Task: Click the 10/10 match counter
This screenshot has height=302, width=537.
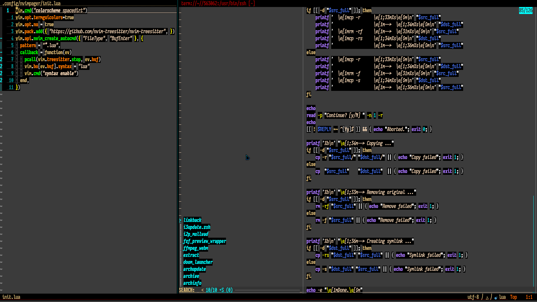Action: point(211,290)
